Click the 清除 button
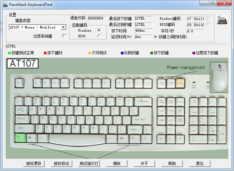The width and height of the screenshot is (234, 171). coord(117,163)
